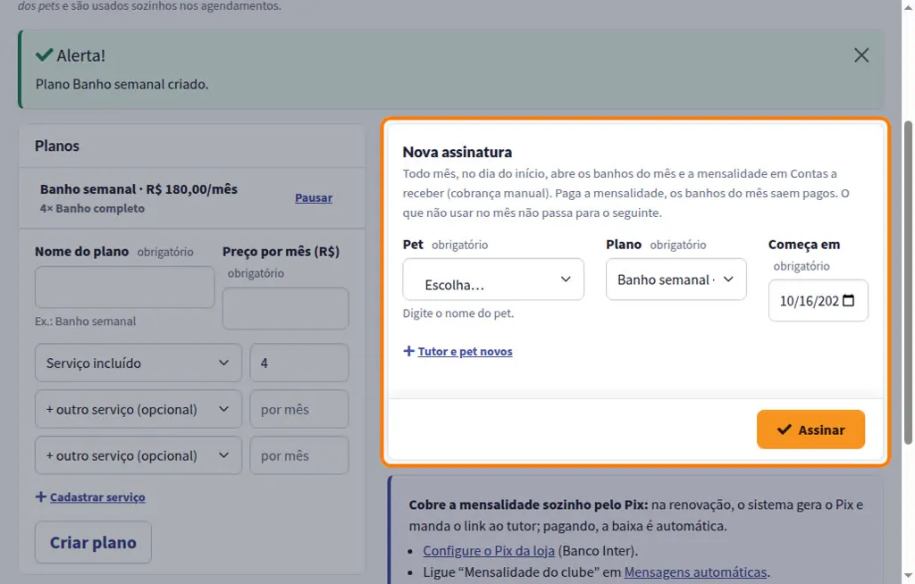The width and height of the screenshot is (915, 584).
Task: Pause the Banho semanal plan via Pausar
Action: (314, 197)
